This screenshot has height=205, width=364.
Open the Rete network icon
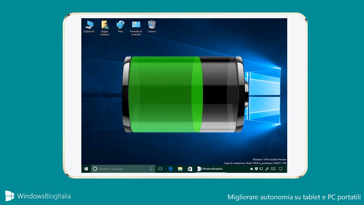(121, 26)
